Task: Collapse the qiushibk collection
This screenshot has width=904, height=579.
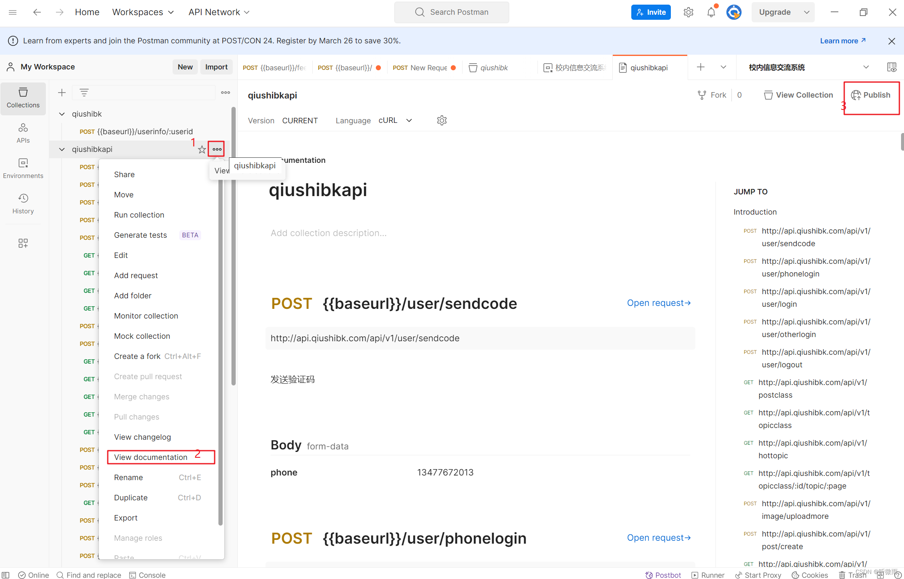Action: point(62,114)
